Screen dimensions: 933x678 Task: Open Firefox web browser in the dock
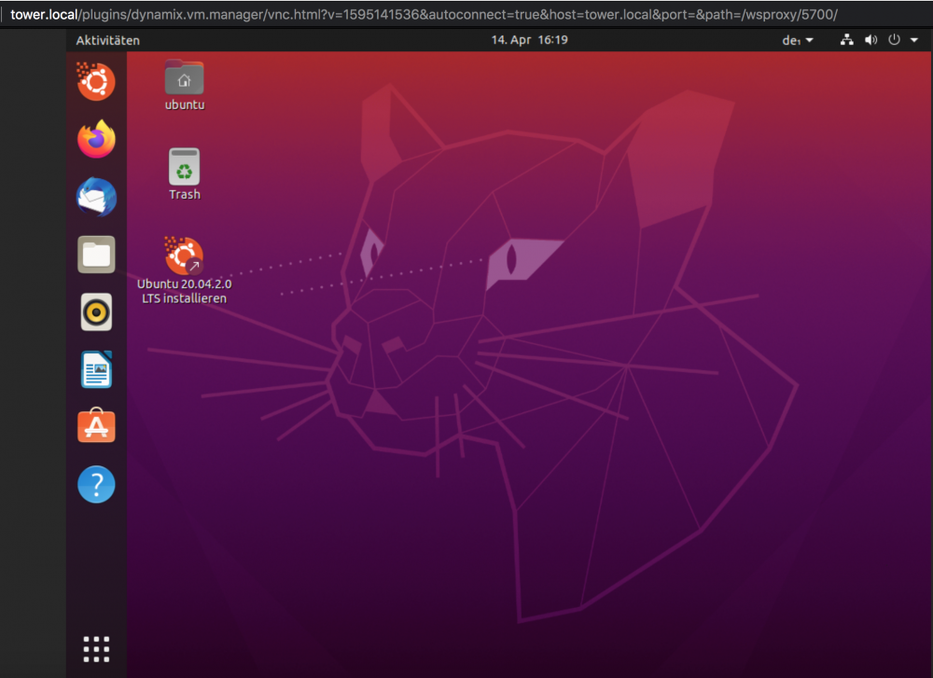[x=96, y=139]
